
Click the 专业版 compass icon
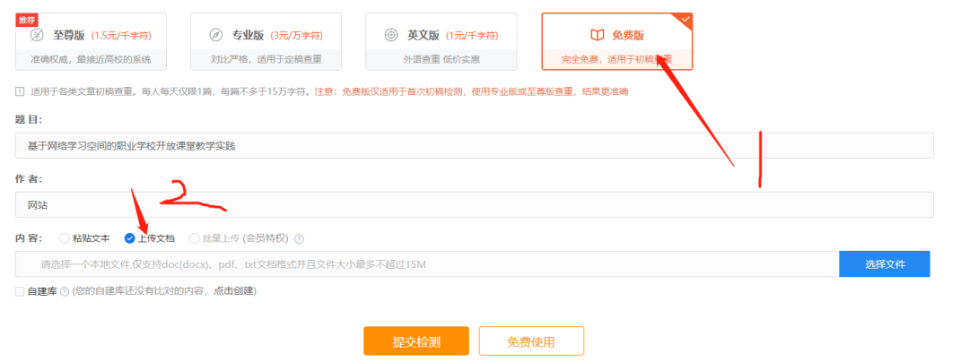coord(215,35)
